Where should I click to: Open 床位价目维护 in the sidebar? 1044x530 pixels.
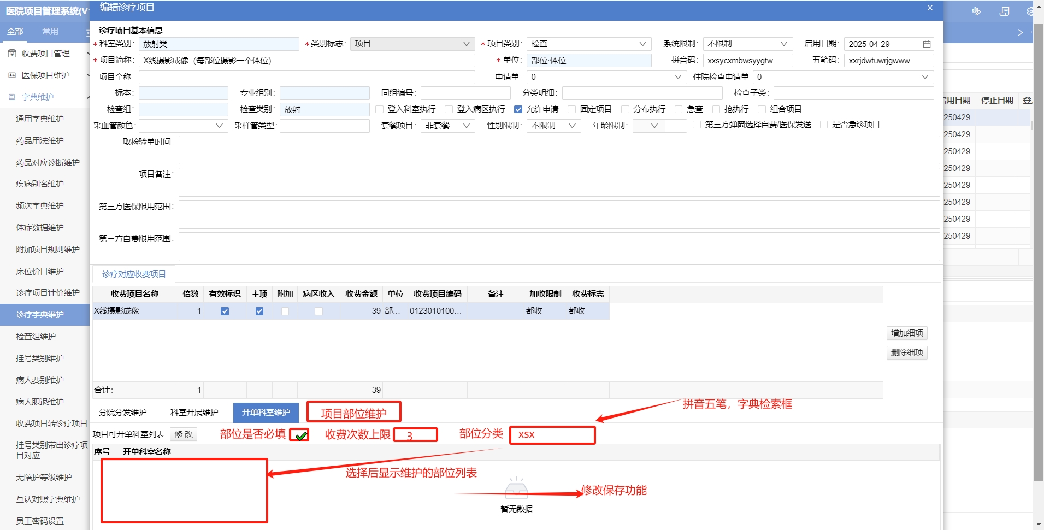[40, 272]
